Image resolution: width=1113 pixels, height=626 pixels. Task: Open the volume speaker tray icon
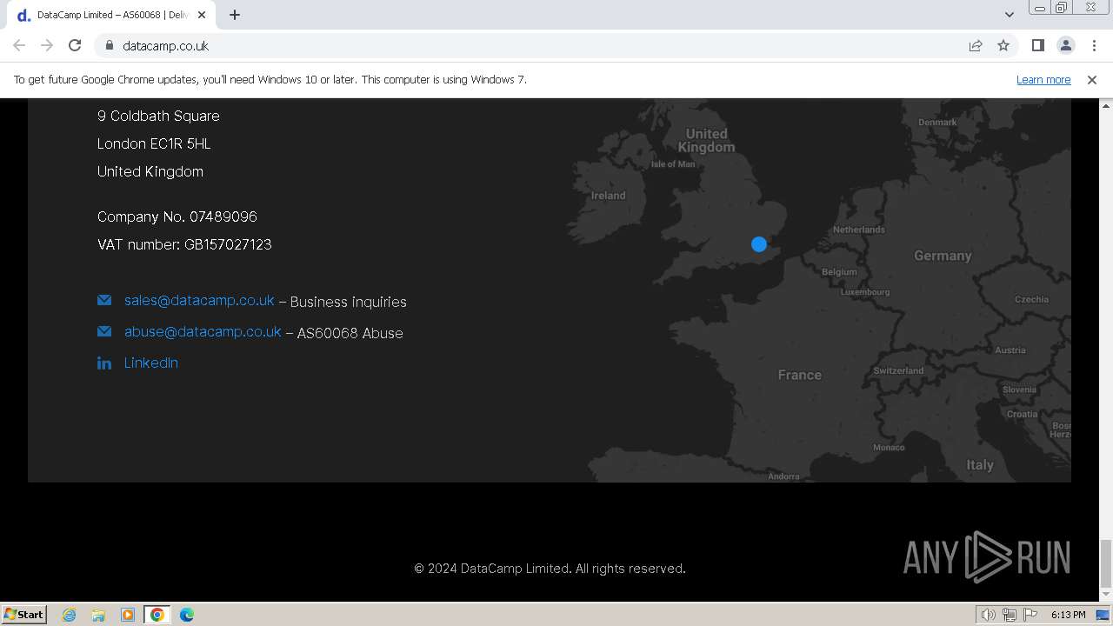coord(989,615)
